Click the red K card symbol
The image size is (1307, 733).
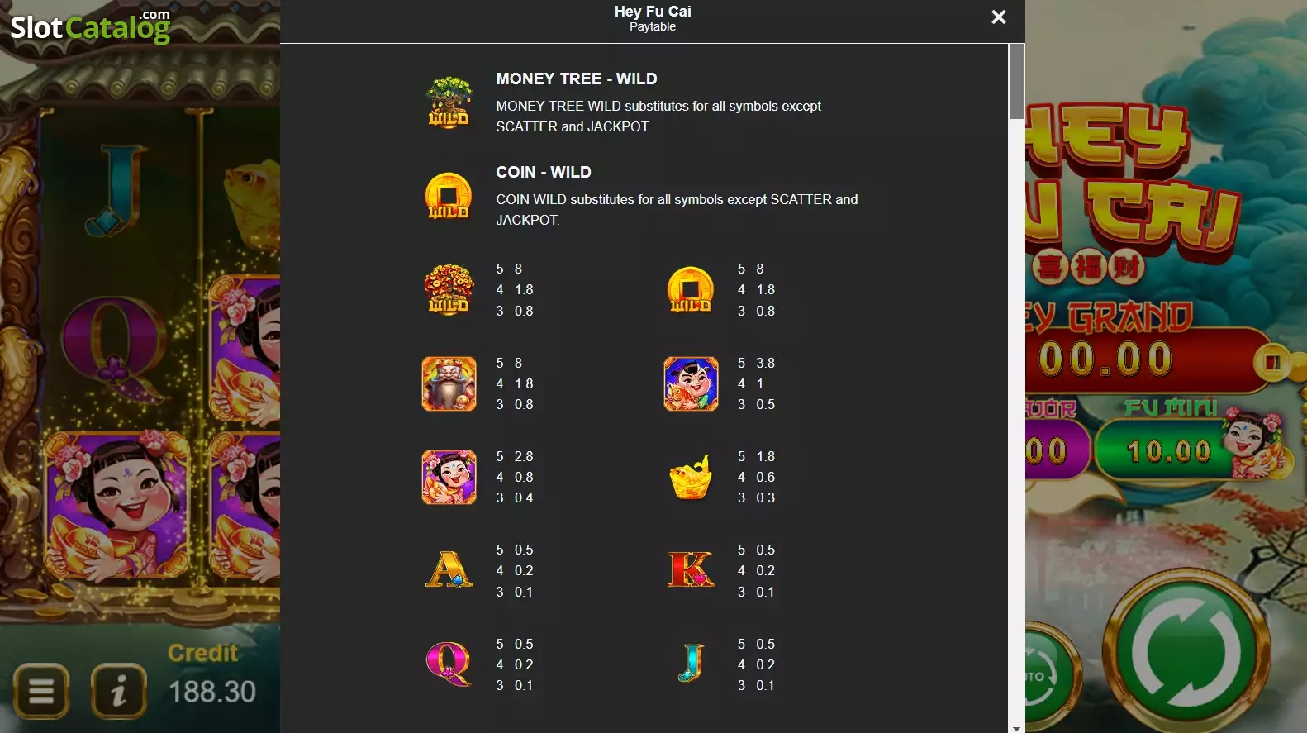[x=691, y=570]
